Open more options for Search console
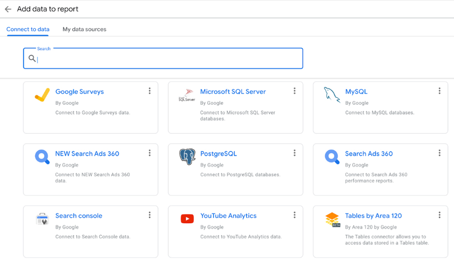This screenshot has width=454, height=259. click(150, 215)
